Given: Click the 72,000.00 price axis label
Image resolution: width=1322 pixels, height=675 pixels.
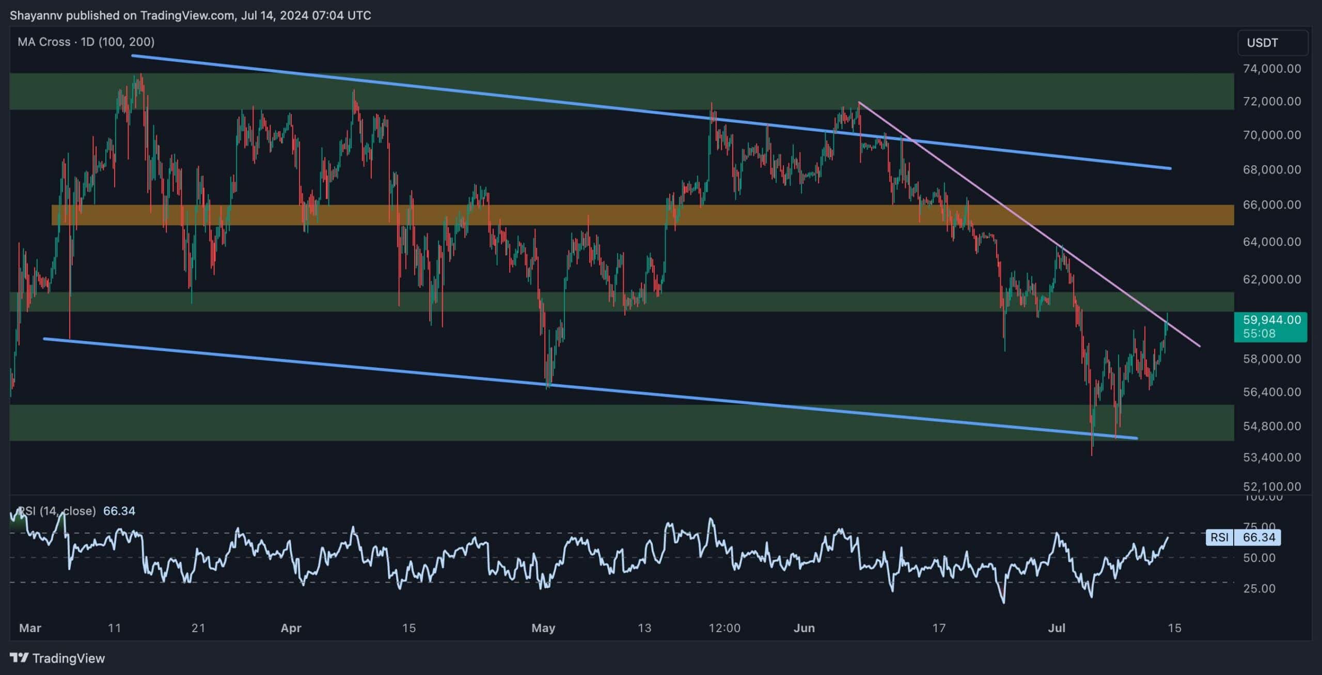Looking at the screenshot, I should point(1272,101).
